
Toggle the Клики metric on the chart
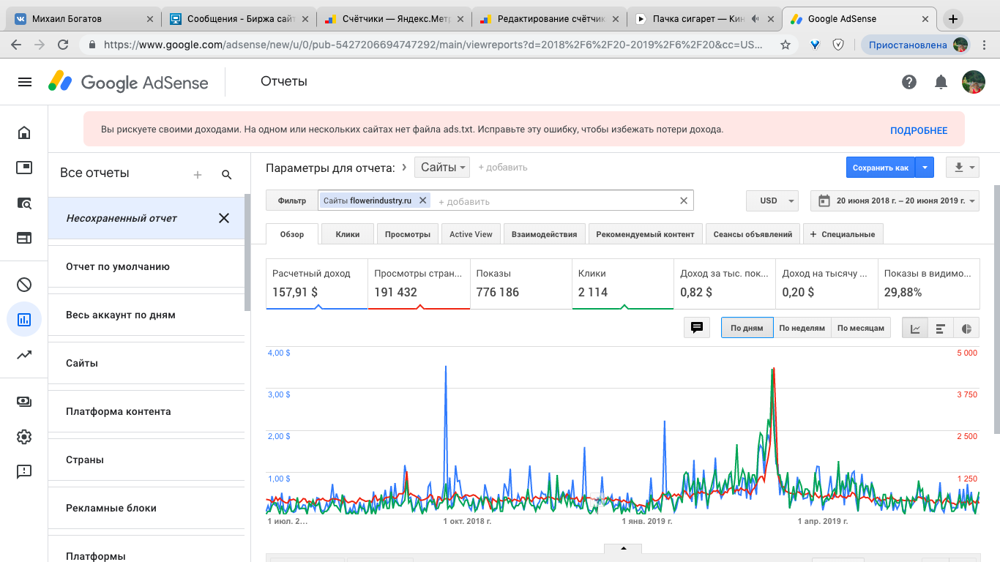622,283
